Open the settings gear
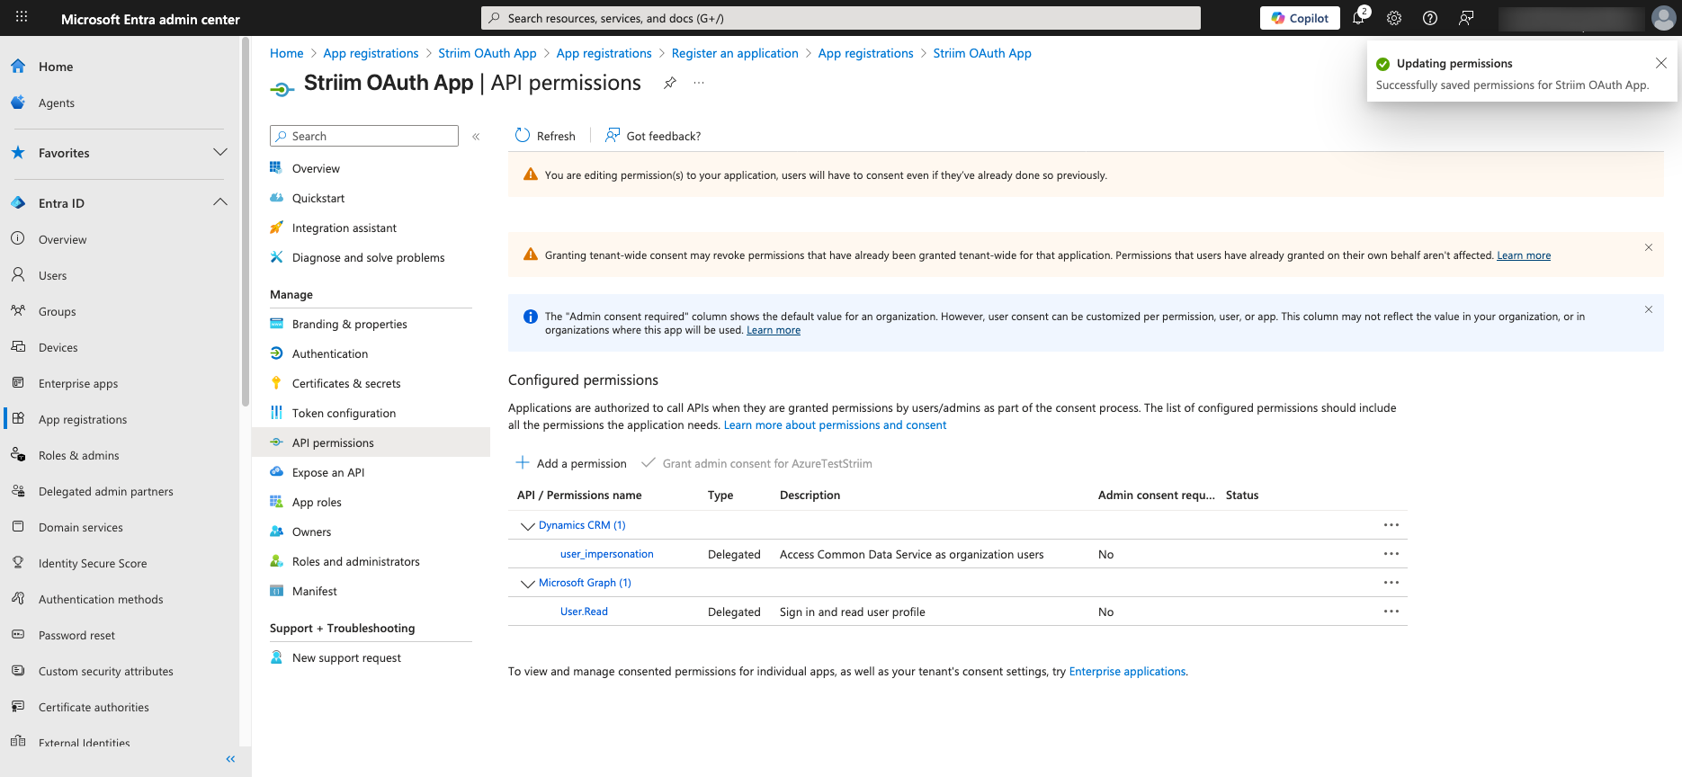The width and height of the screenshot is (1682, 777). click(1394, 18)
